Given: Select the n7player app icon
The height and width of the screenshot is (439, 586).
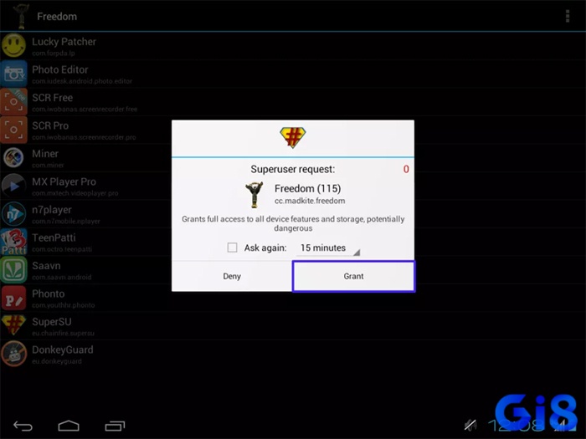Looking at the screenshot, I should click(x=14, y=214).
